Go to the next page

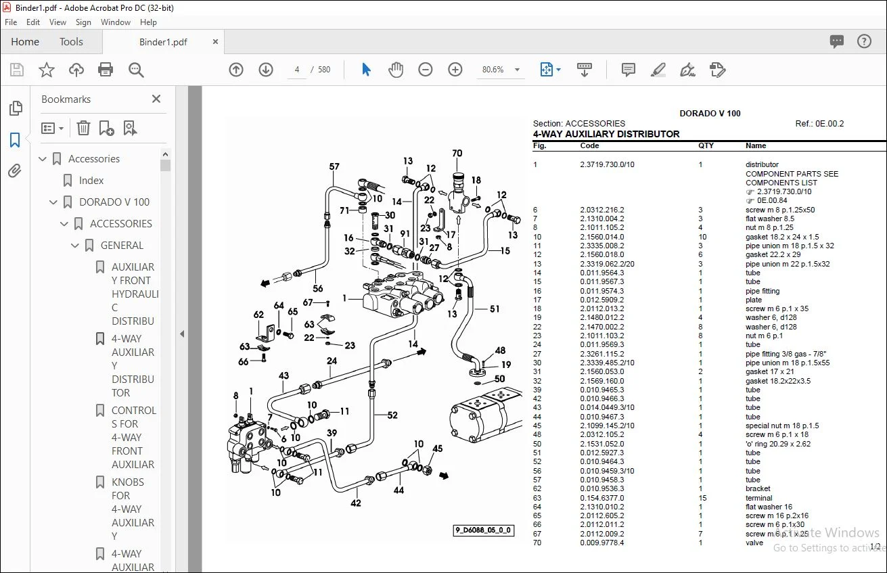266,70
